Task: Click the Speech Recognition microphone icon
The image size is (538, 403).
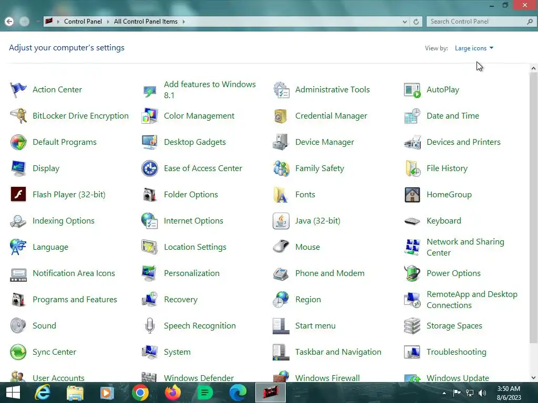Action: (150, 326)
